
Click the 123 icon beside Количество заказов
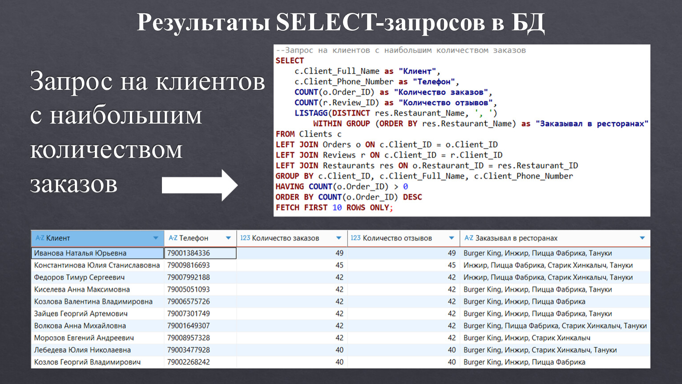coord(245,238)
